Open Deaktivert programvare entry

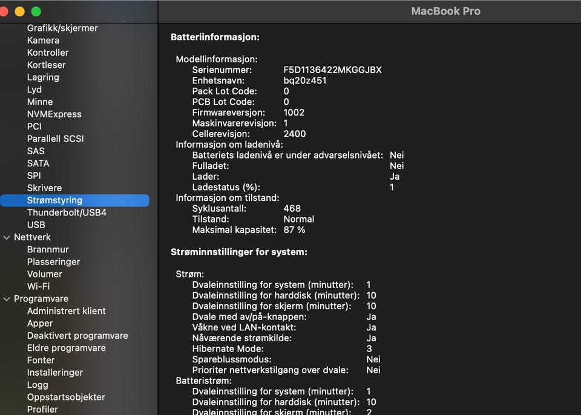[77, 335]
